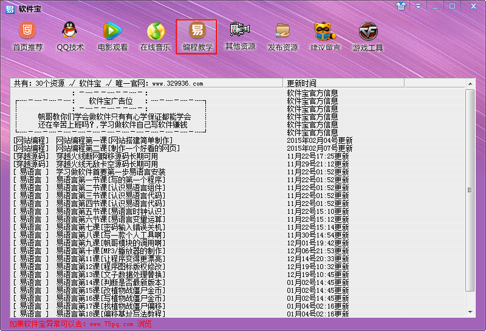Click the 发布资源 publish resource icon
This screenshot has height=331, width=486.
pyautogui.click(x=282, y=36)
